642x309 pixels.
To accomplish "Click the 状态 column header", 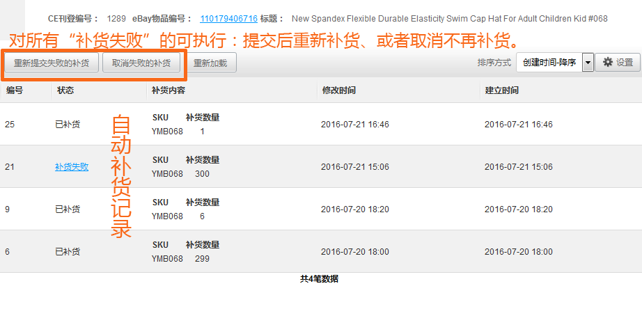I will point(65,90).
